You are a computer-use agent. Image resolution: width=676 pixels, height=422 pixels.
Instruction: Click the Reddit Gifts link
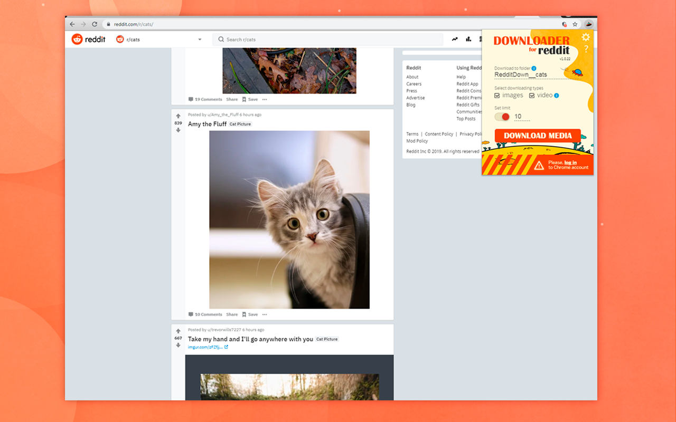point(468,104)
